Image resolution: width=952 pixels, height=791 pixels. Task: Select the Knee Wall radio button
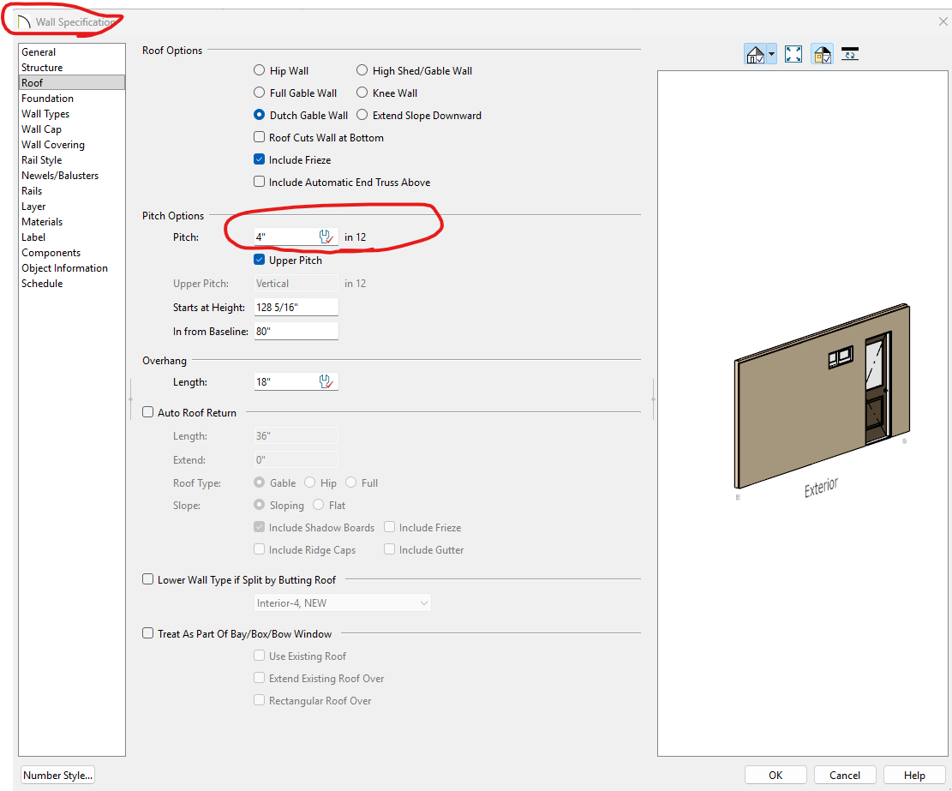(362, 93)
